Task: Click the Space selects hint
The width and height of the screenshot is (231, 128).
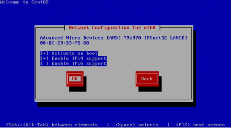Action: coord(137,125)
